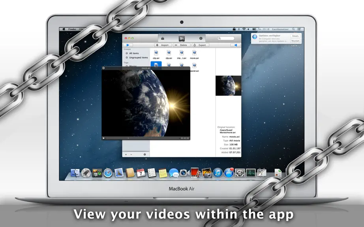Image resolution: width=364 pixels, height=227 pixels.
Task: Open the Wi-Fi menu
Action: point(244,29)
